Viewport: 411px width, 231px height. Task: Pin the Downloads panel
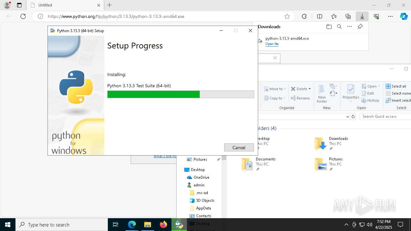point(360,27)
